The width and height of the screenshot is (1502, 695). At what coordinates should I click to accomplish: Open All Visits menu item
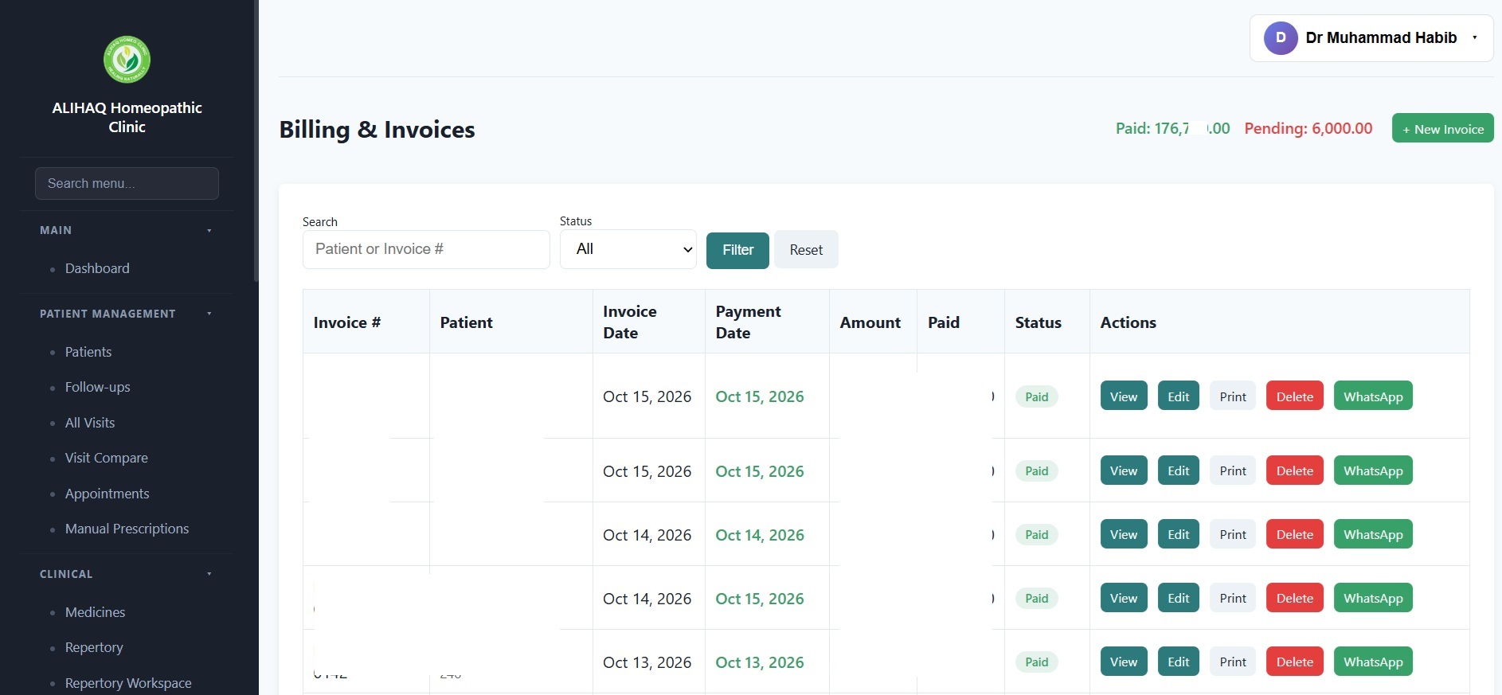90,423
